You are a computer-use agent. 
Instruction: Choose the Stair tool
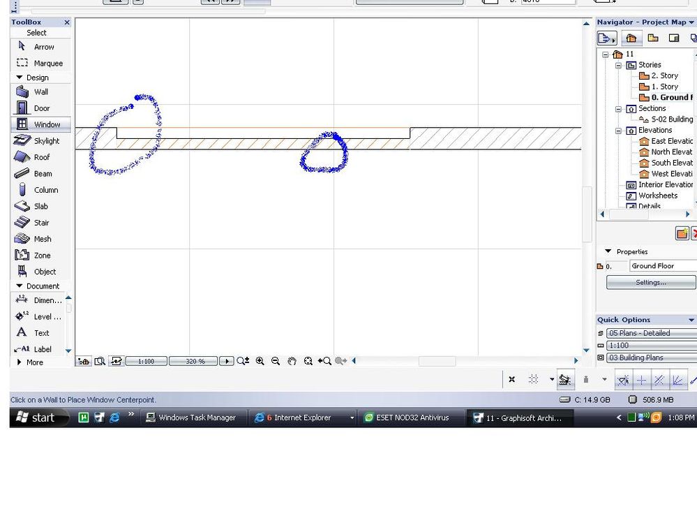40,222
